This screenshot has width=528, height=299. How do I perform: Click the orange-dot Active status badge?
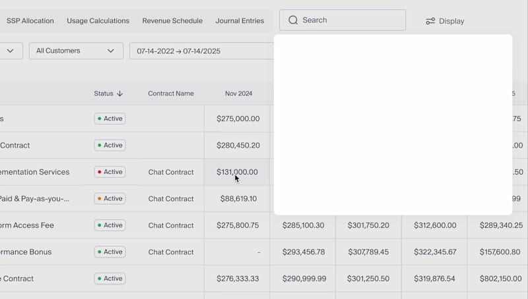pos(110,198)
